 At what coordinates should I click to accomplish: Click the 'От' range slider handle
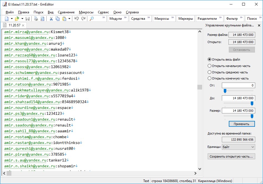point(225,91)
